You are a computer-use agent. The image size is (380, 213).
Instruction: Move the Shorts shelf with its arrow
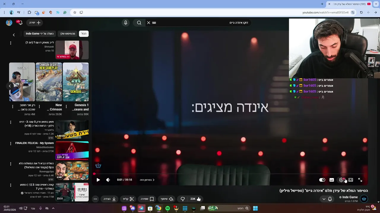(10, 86)
